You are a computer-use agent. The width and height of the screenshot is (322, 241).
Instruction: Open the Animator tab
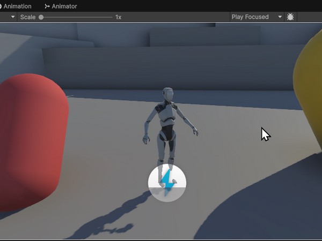[61, 6]
